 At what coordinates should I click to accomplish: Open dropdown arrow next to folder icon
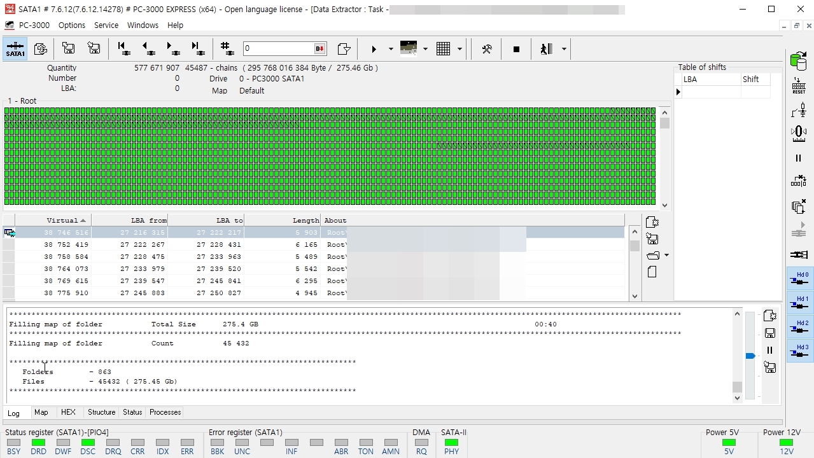pos(666,256)
